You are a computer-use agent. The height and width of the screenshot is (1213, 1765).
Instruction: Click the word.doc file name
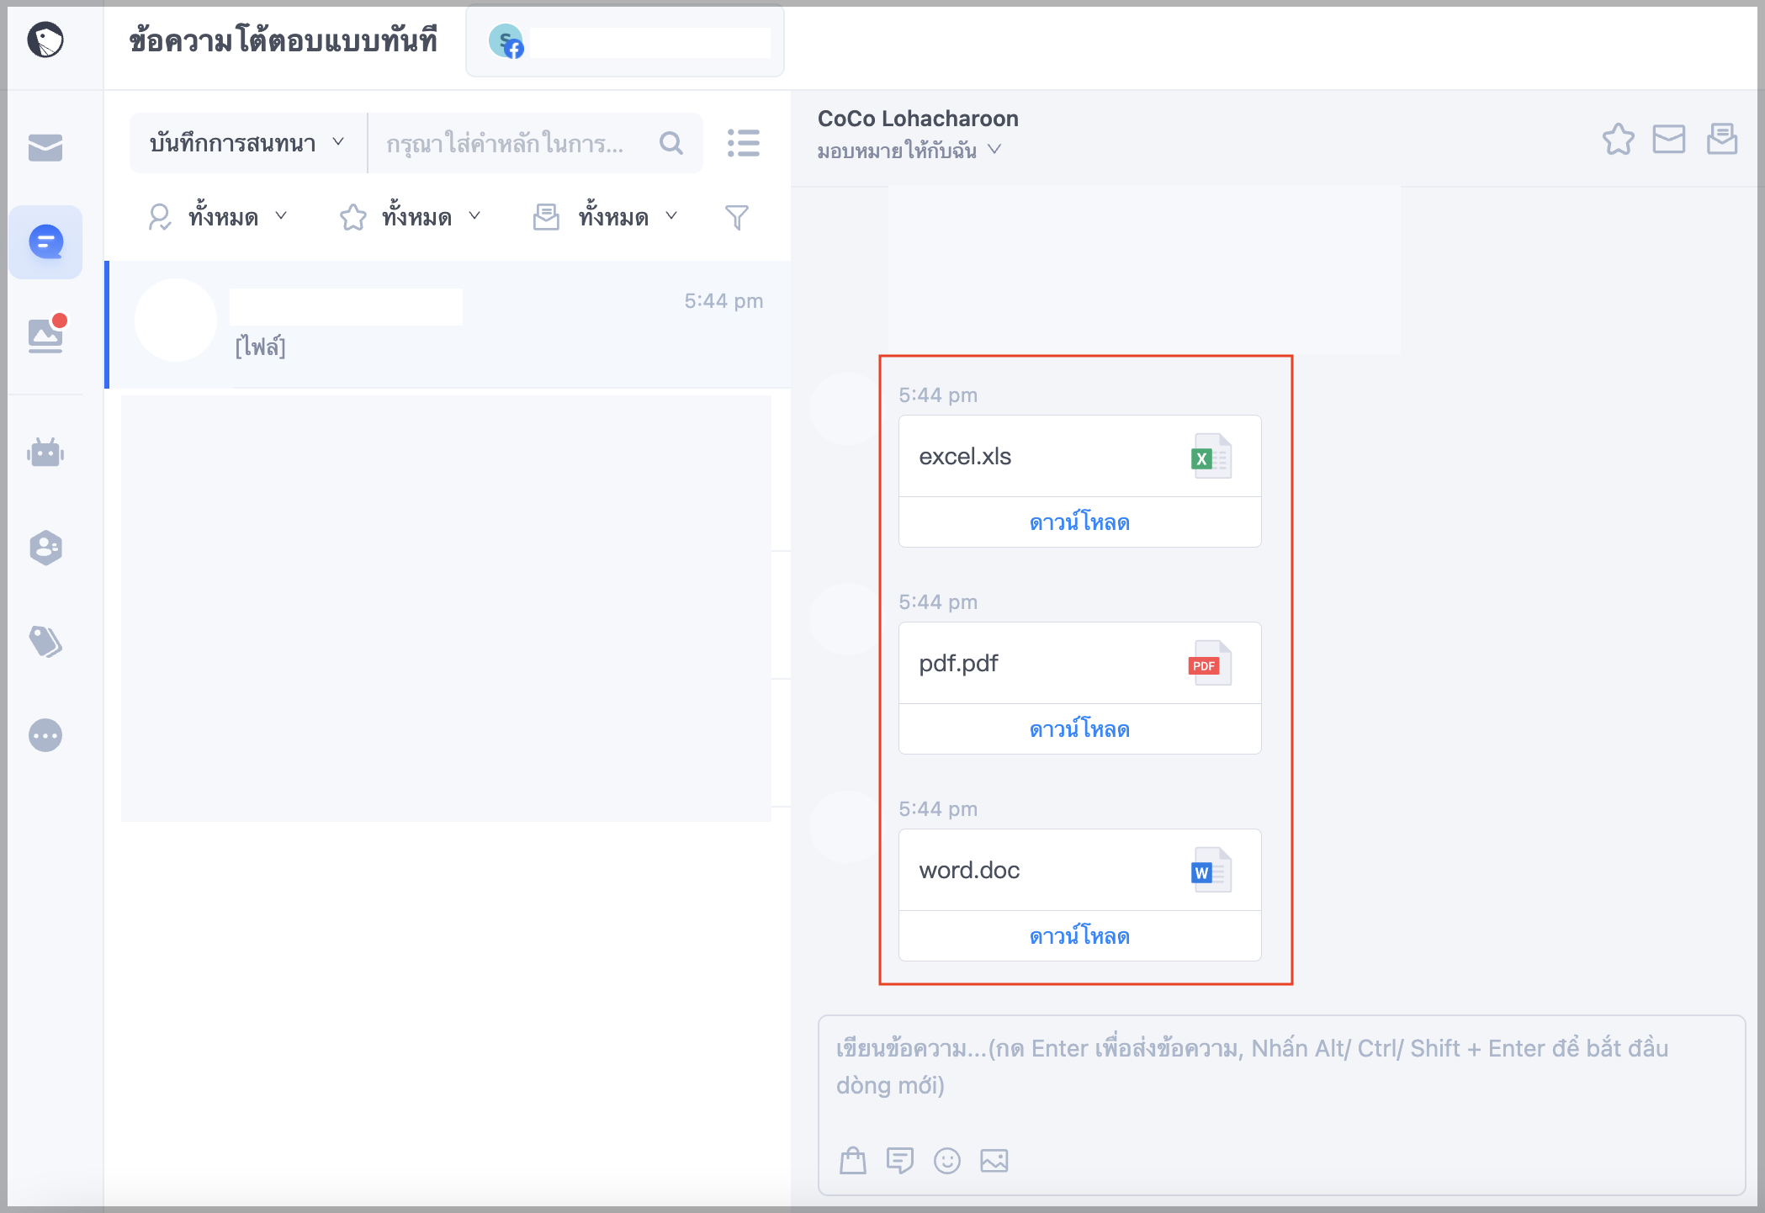pyautogui.click(x=969, y=871)
